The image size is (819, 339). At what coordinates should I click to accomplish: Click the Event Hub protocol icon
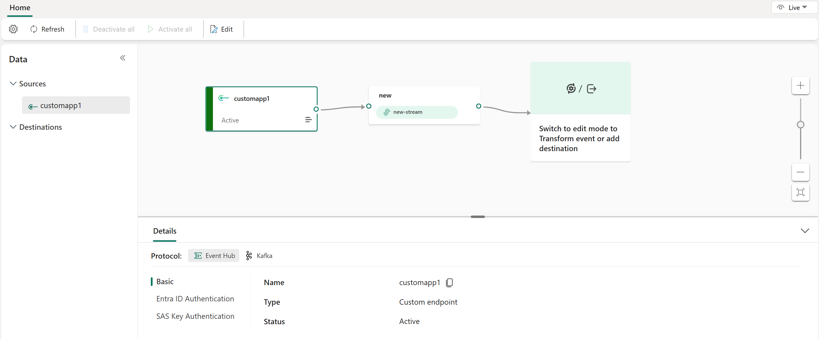(x=197, y=255)
